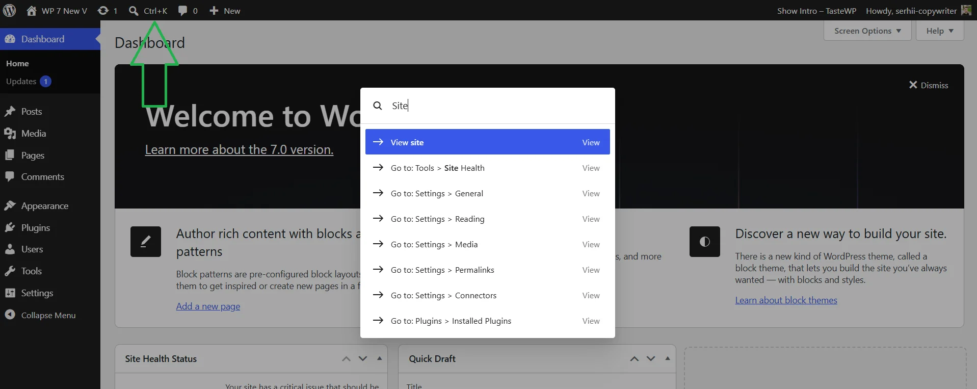Image resolution: width=977 pixels, height=389 pixels.
Task: Click the site home icon in admin bar
Action: click(32, 11)
